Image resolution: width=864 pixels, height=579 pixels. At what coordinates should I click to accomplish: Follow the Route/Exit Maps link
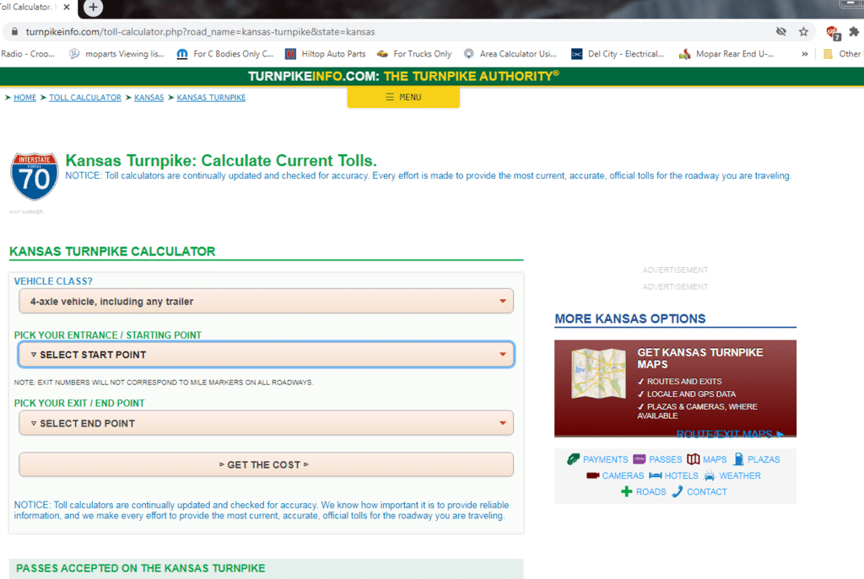pyautogui.click(x=730, y=434)
